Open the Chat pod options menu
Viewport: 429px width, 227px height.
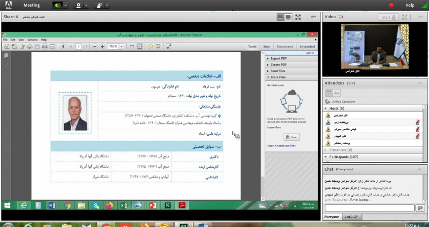point(421,169)
